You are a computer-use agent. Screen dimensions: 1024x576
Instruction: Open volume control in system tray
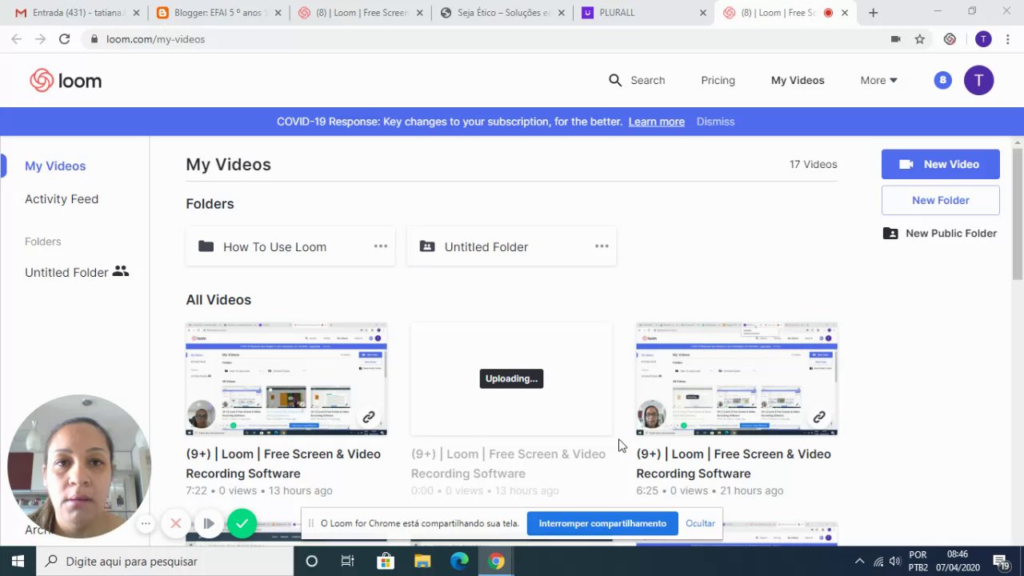[894, 562]
